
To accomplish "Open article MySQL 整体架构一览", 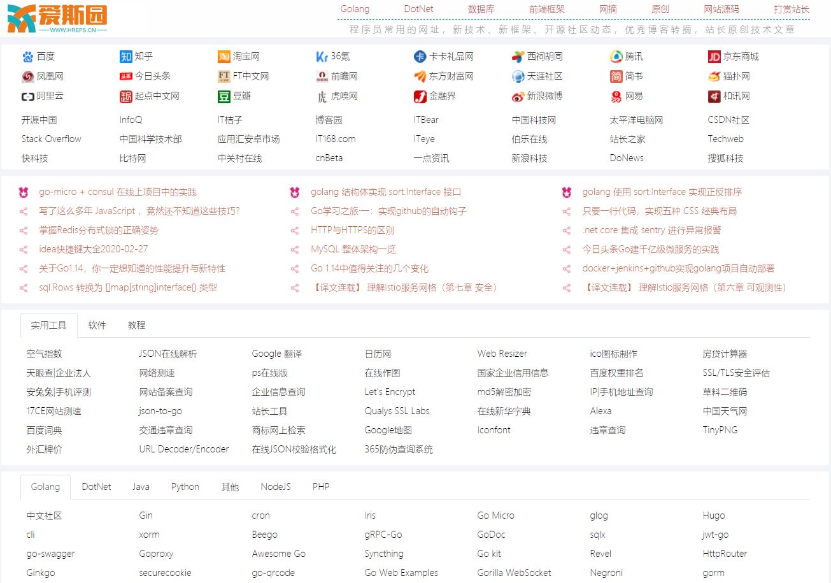I will 353,249.
